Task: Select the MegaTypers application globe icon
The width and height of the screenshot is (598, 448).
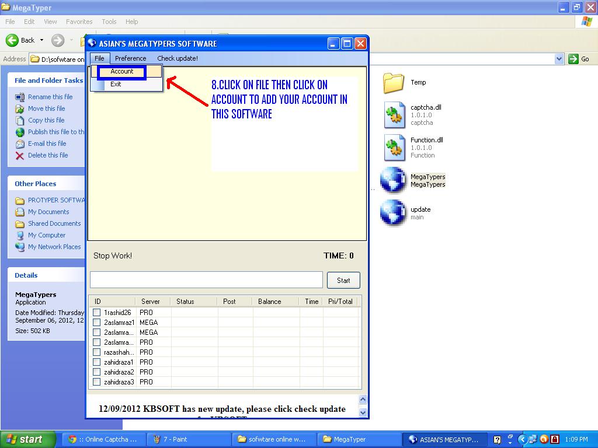Action: pyautogui.click(x=393, y=180)
